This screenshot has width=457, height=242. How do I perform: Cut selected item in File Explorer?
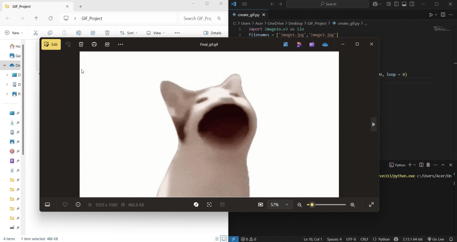tap(35, 33)
